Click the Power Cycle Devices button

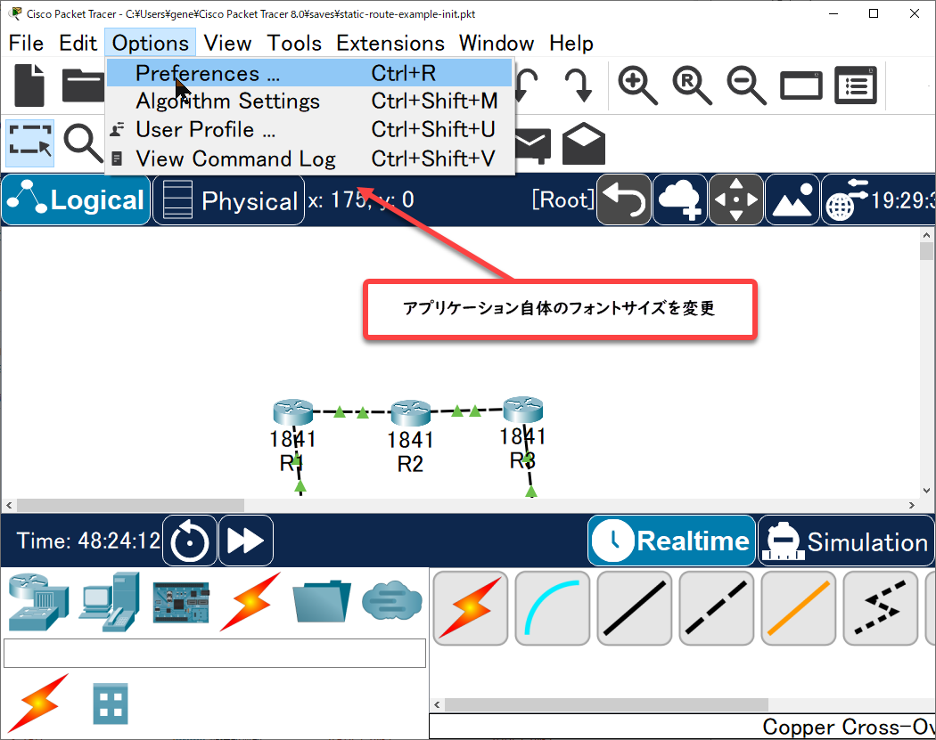192,541
